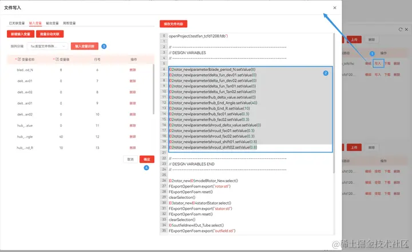Delete the blad...od_N variable row
Image resolution: width=412 pixels, height=252 pixels.
pos(133,70)
